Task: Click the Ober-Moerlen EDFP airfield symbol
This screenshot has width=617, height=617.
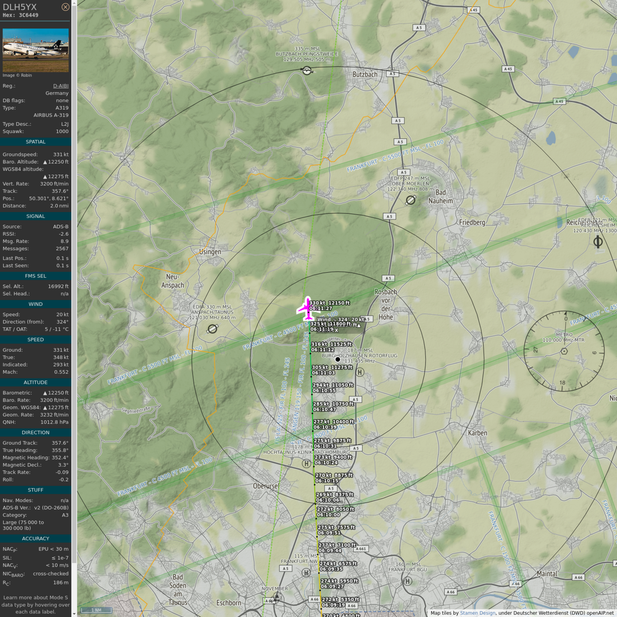Action: click(410, 200)
